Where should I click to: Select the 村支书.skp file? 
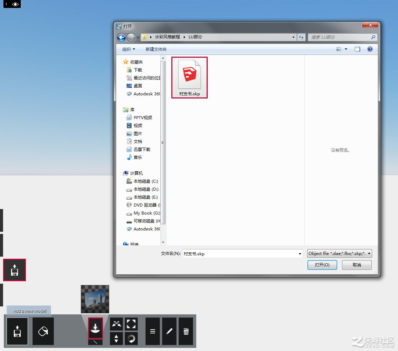pos(189,77)
